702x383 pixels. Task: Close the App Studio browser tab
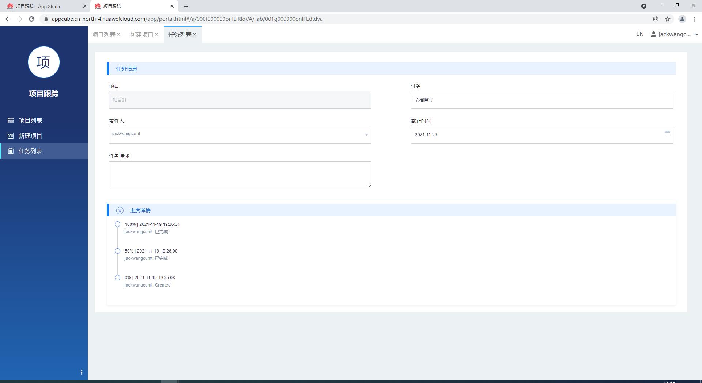[85, 6]
